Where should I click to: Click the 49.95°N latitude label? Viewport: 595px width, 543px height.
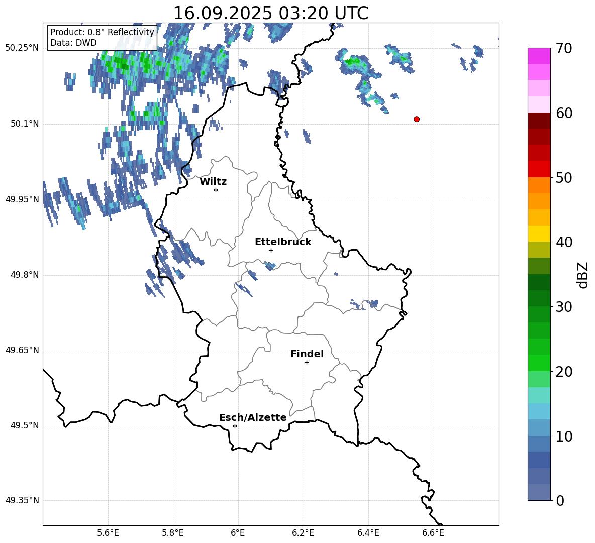(22, 199)
